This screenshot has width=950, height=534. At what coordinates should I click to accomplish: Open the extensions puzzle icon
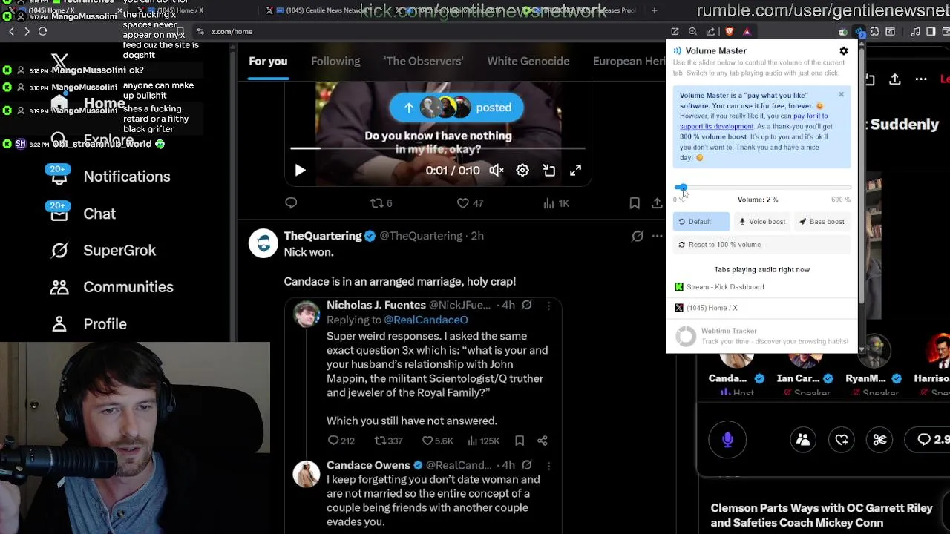click(x=874, y=31)
